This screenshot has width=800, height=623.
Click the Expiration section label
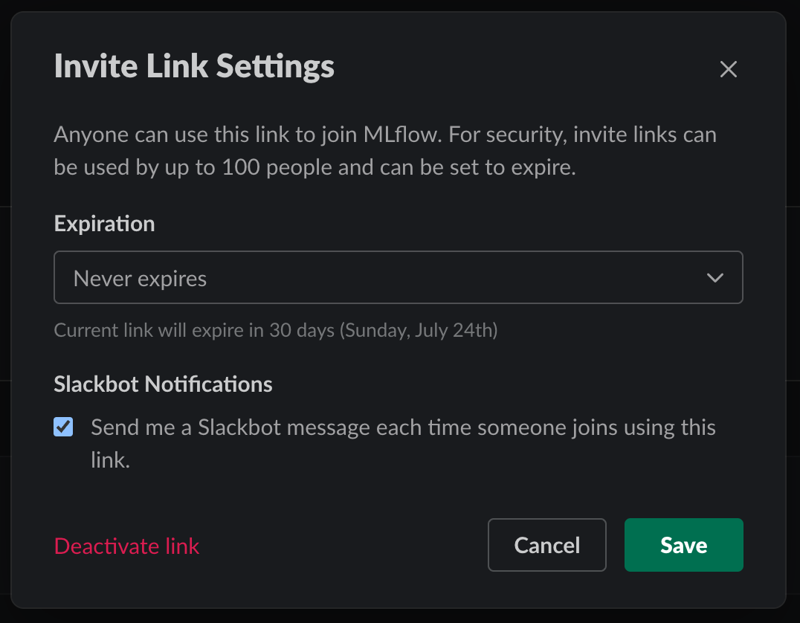104,223
